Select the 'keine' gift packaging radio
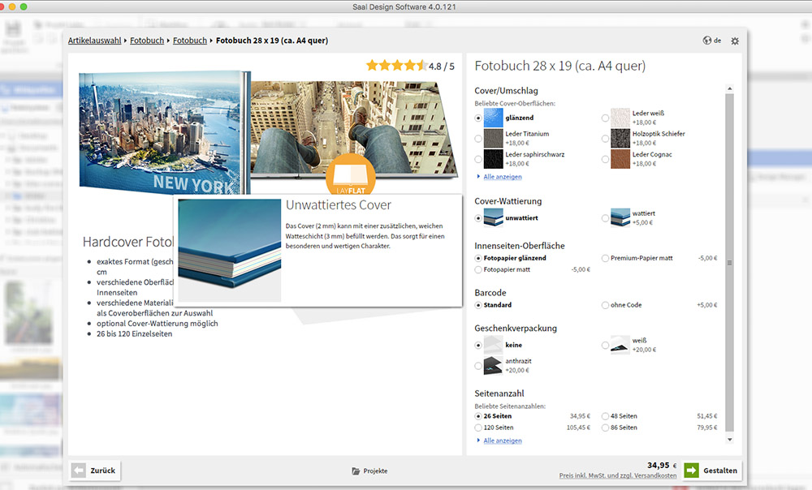 point(478,345)
